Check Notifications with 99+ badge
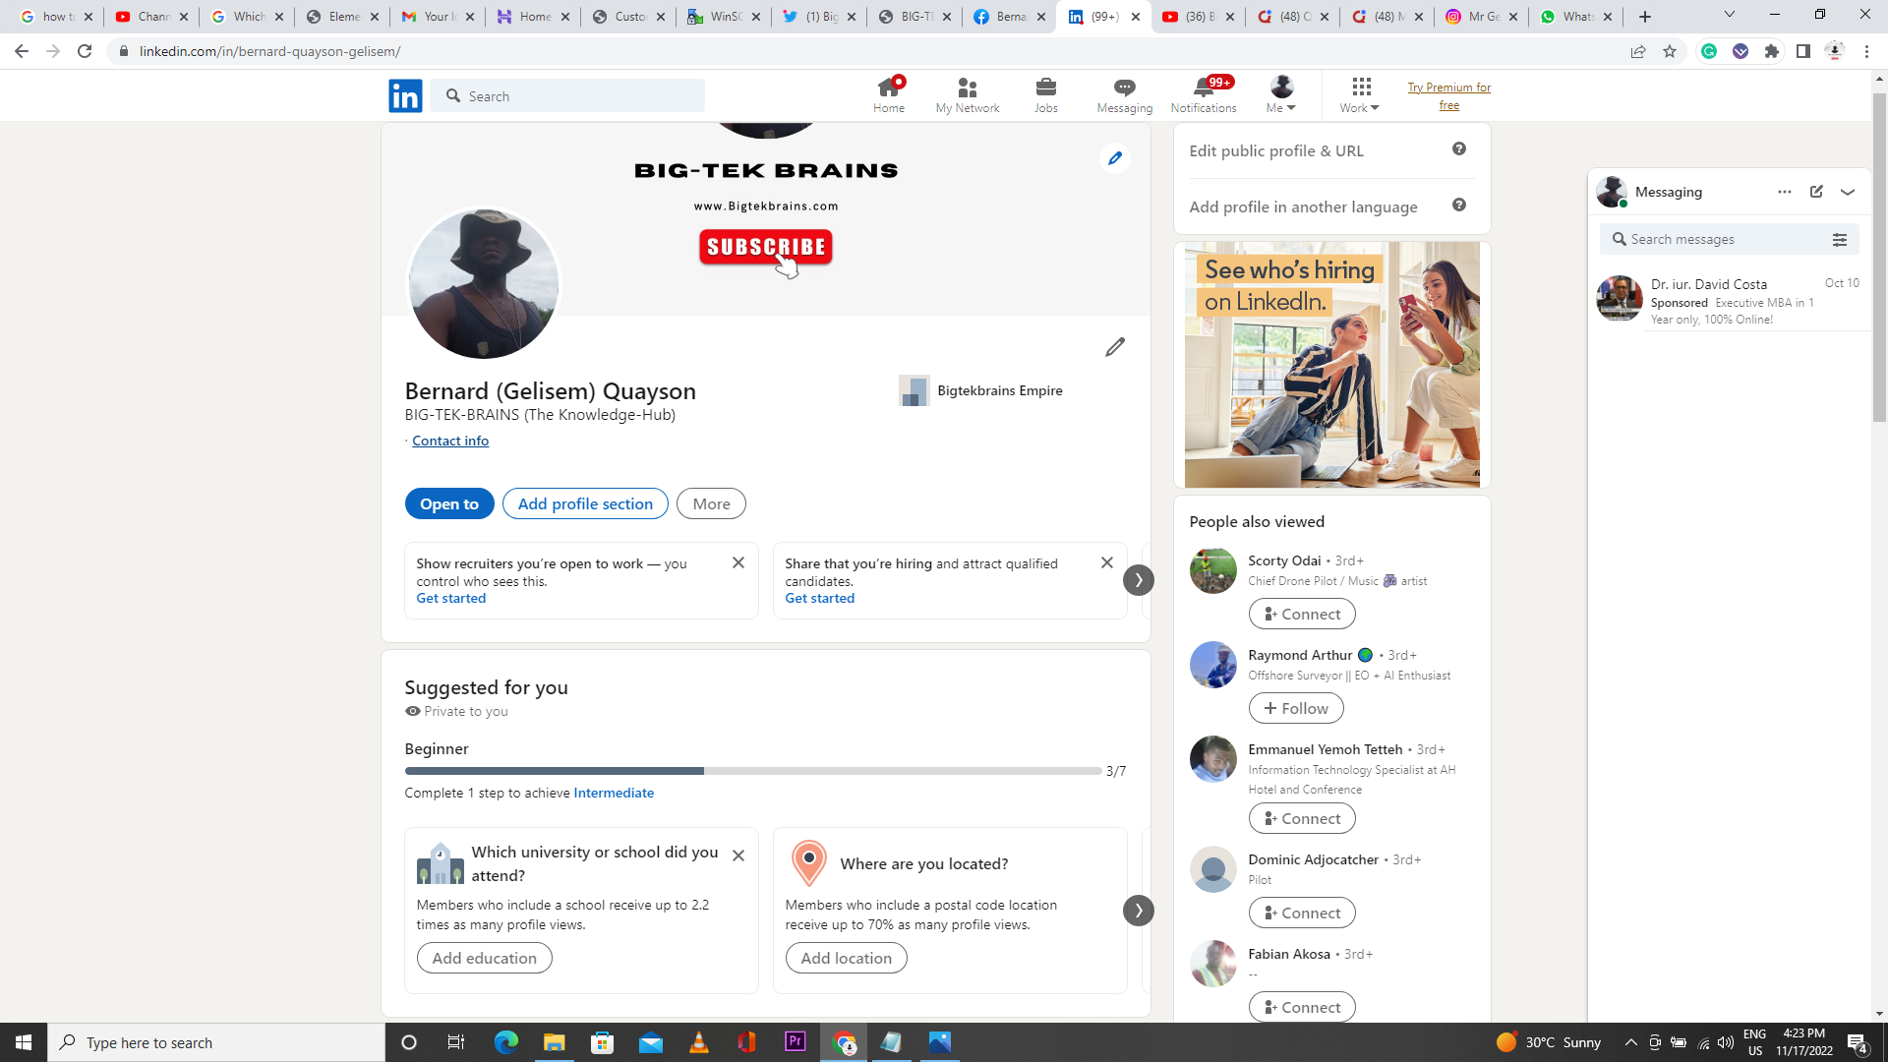 click(1204, 94)
